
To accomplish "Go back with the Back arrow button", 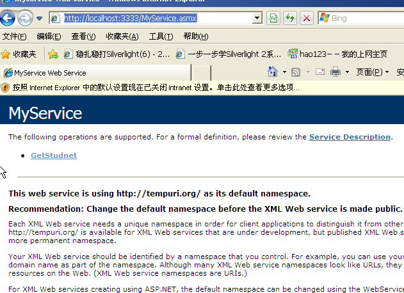I will pyautogui.click(x=7, y=18).
